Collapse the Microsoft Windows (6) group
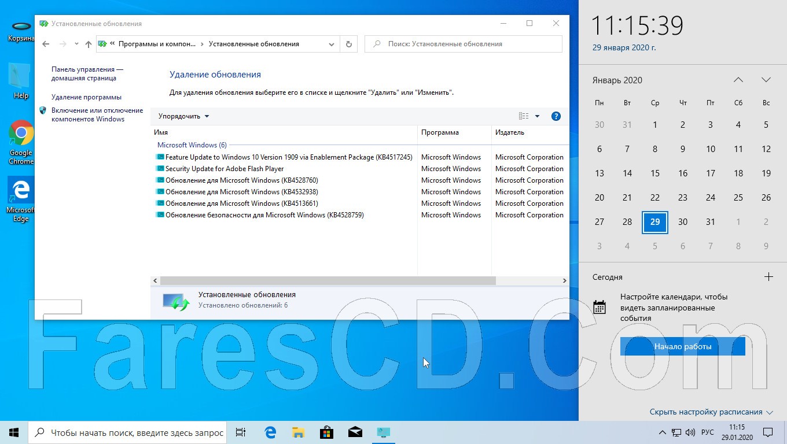This screenshot has width=787, height=444. tap(192, 145)
